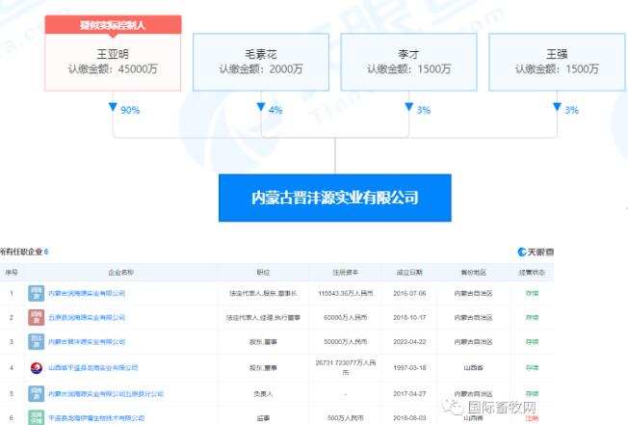Click the 晋沣源 logo icon in row 3
Viewport: 628px width, 425px height.
[36, 341]
